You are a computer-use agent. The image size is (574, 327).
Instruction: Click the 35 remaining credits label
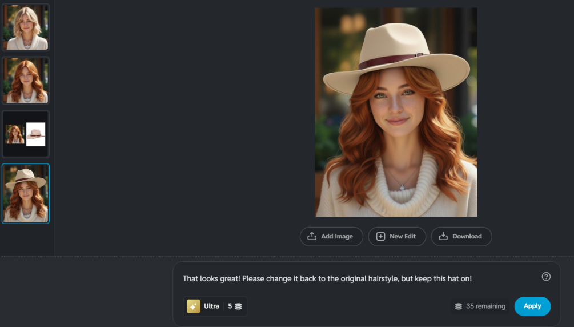[x=485, y=306]
